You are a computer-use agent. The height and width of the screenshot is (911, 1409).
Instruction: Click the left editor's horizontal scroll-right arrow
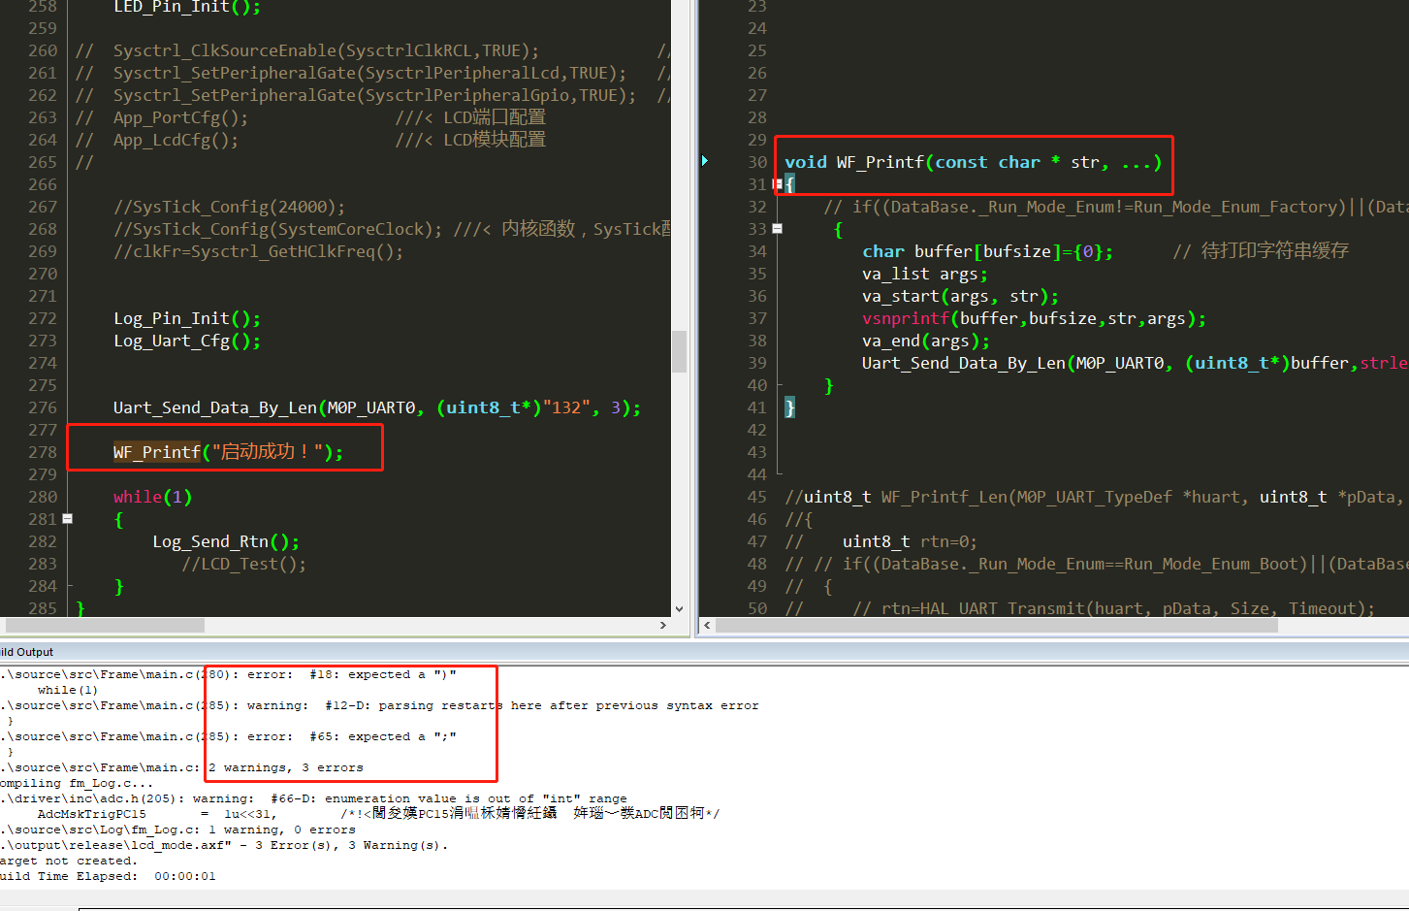coord(663,626)
